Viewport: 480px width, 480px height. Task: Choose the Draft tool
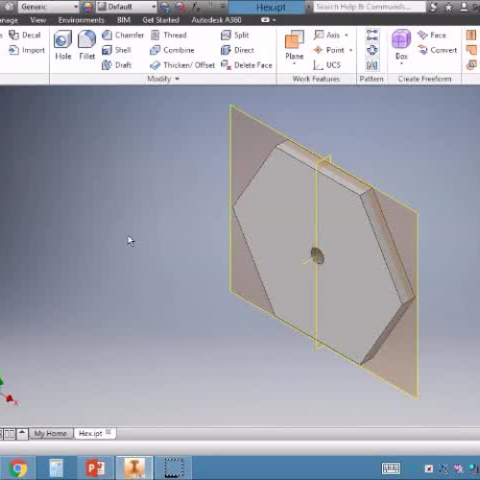coord(117,65)
